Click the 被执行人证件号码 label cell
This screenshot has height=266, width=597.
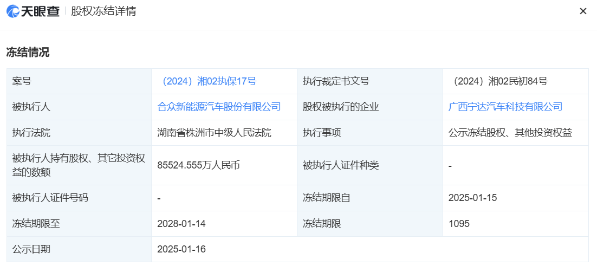pyautogui.click(x=50, y=198)
